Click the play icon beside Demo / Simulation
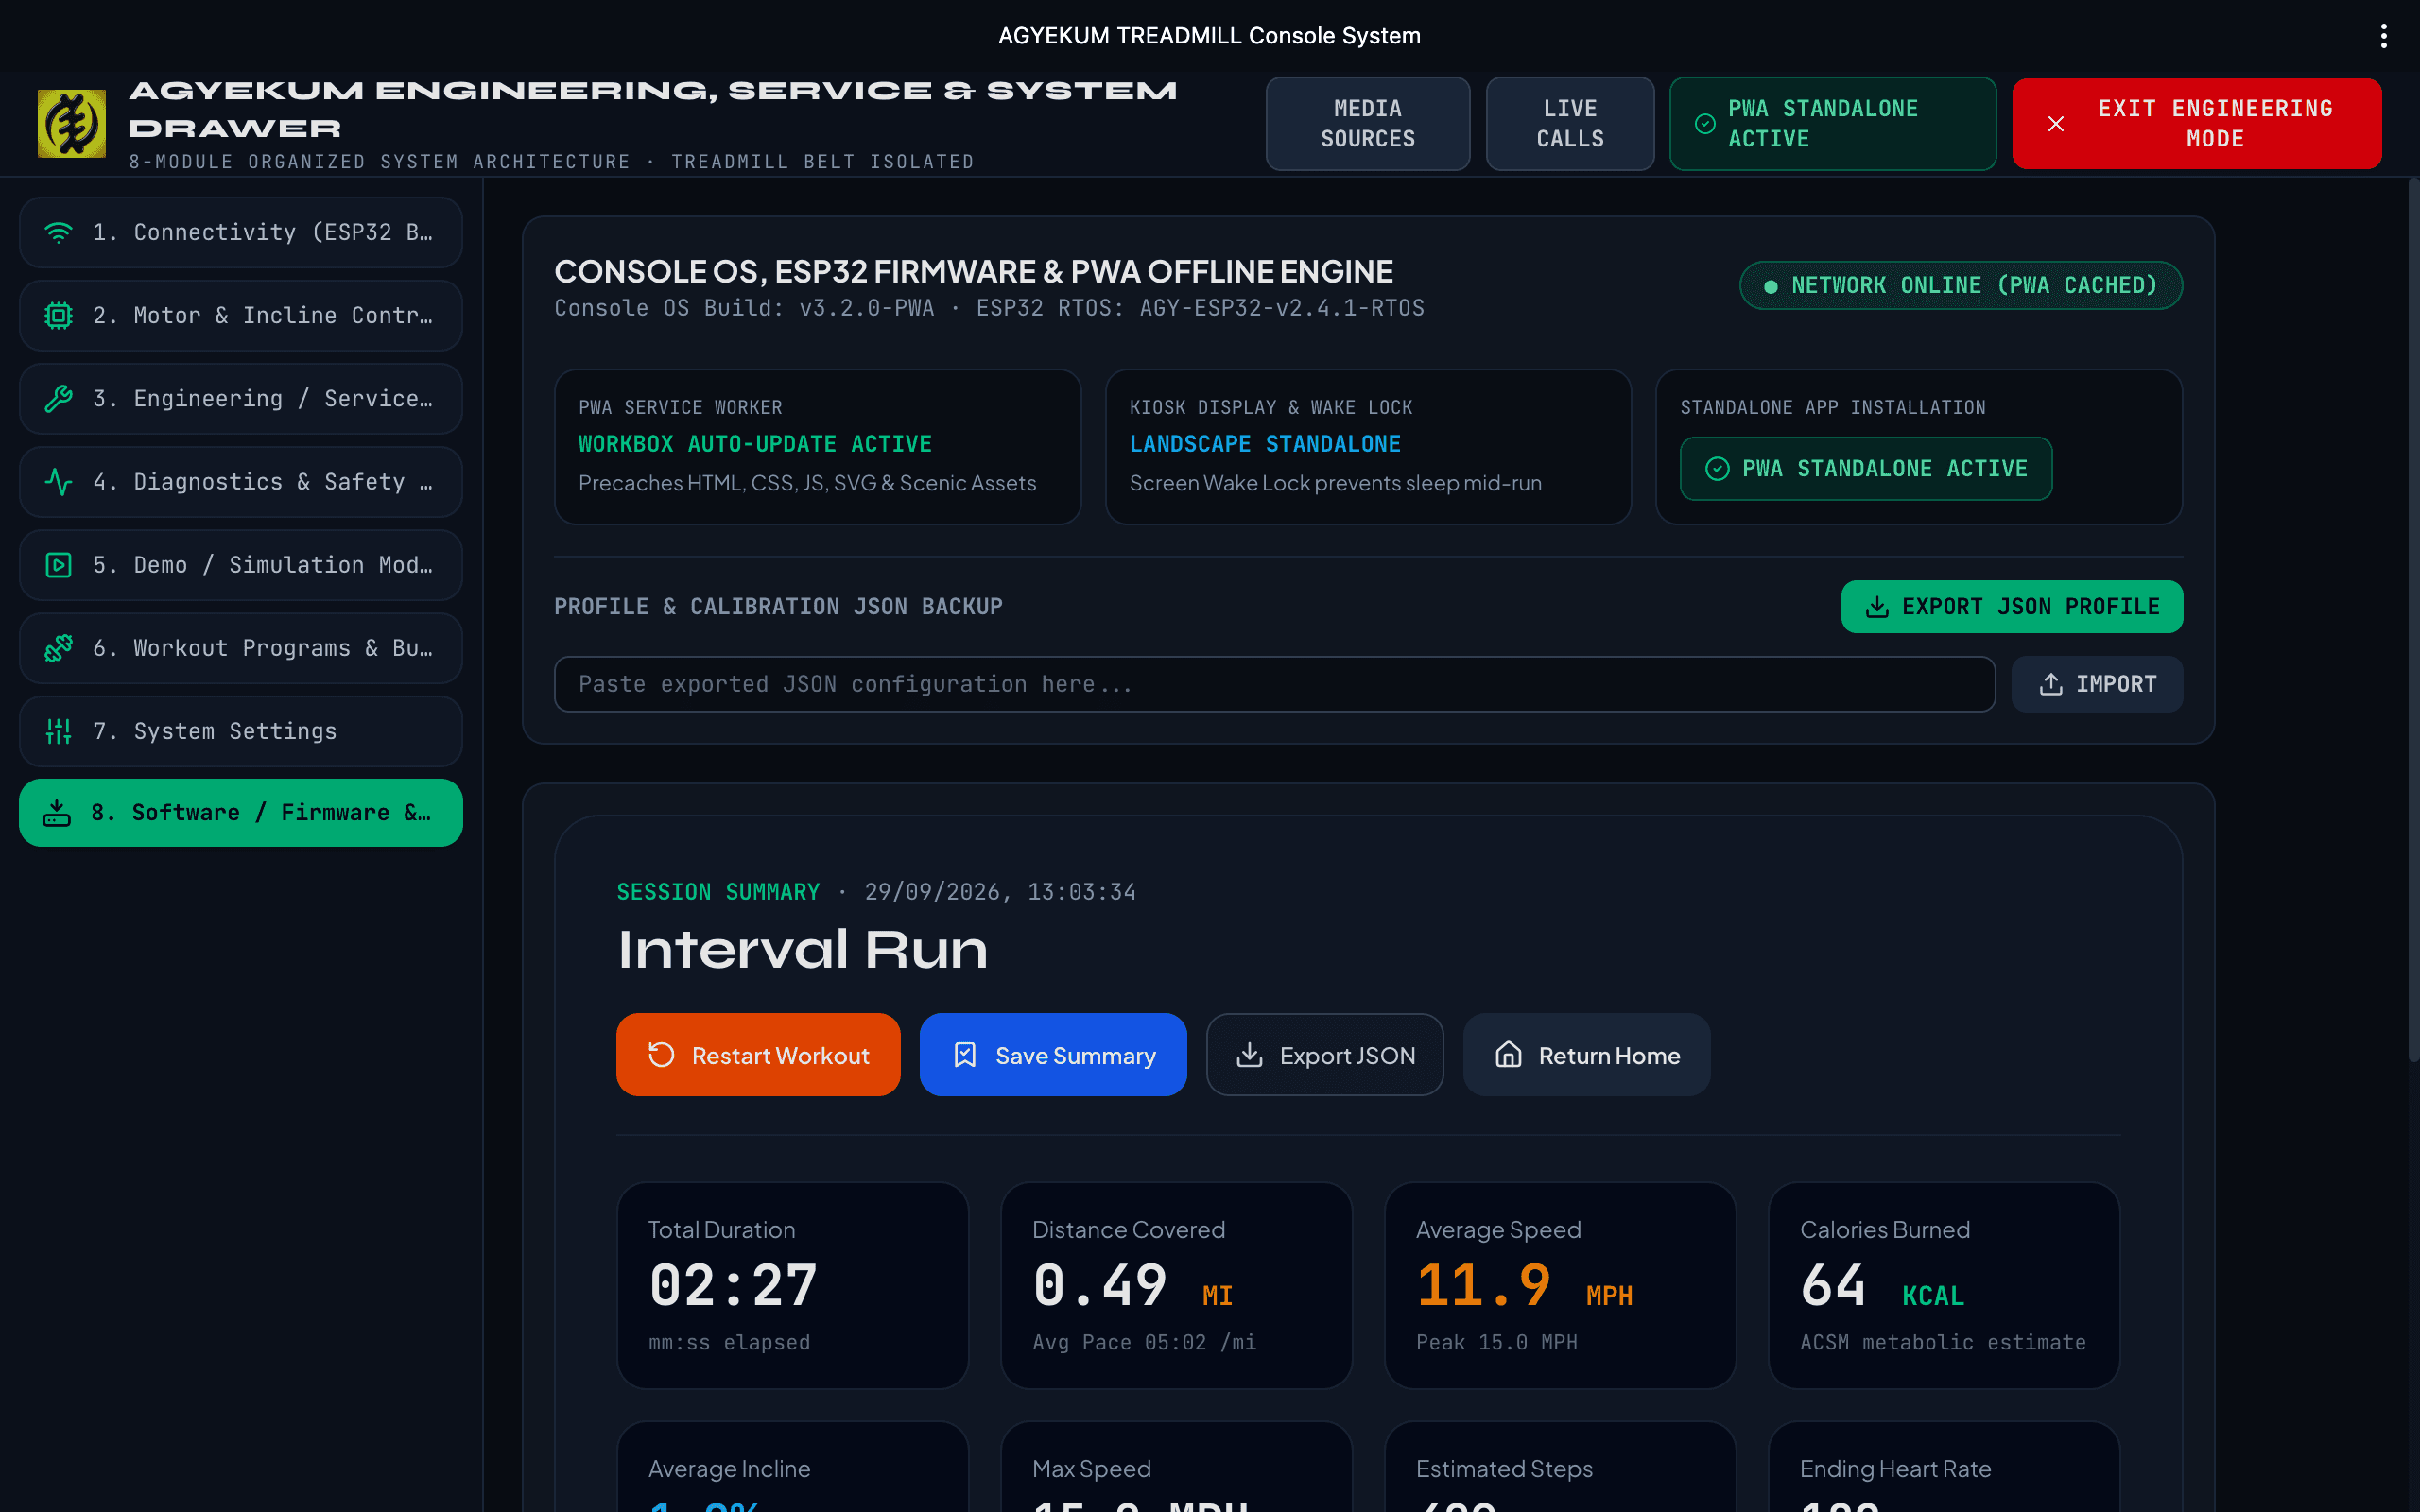Image resolution: width=2420 pixels, height=1512 pixels. (x=58, y=565)
